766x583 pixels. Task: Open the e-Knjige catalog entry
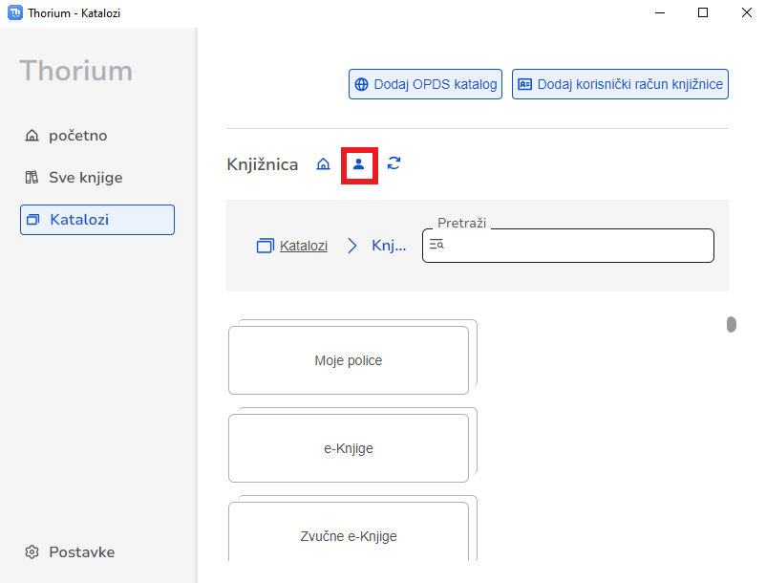pyautogui.click(x=349, y=448)
